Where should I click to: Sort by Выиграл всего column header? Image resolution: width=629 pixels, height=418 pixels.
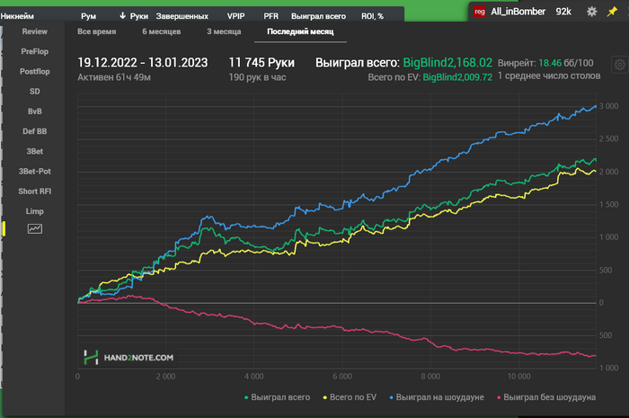click(318, 16)
